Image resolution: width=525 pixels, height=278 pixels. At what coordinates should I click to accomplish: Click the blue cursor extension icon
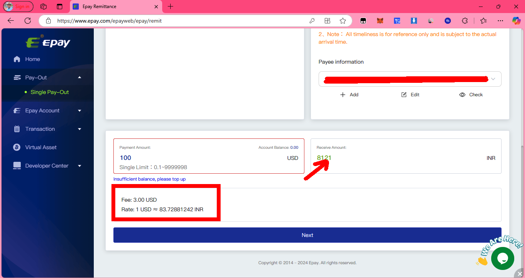coord(397,21)
